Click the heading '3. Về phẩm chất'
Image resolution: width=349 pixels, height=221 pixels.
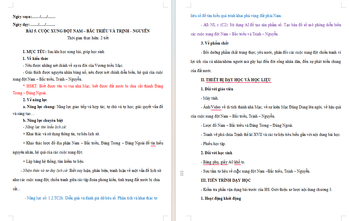pos(215,43)
